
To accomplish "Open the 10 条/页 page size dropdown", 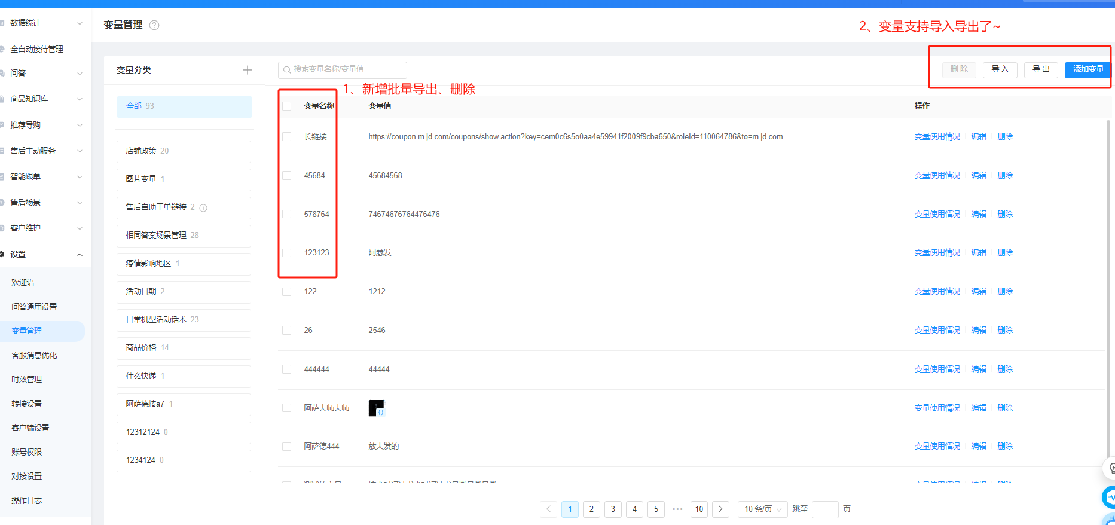I will pos(762,509).
